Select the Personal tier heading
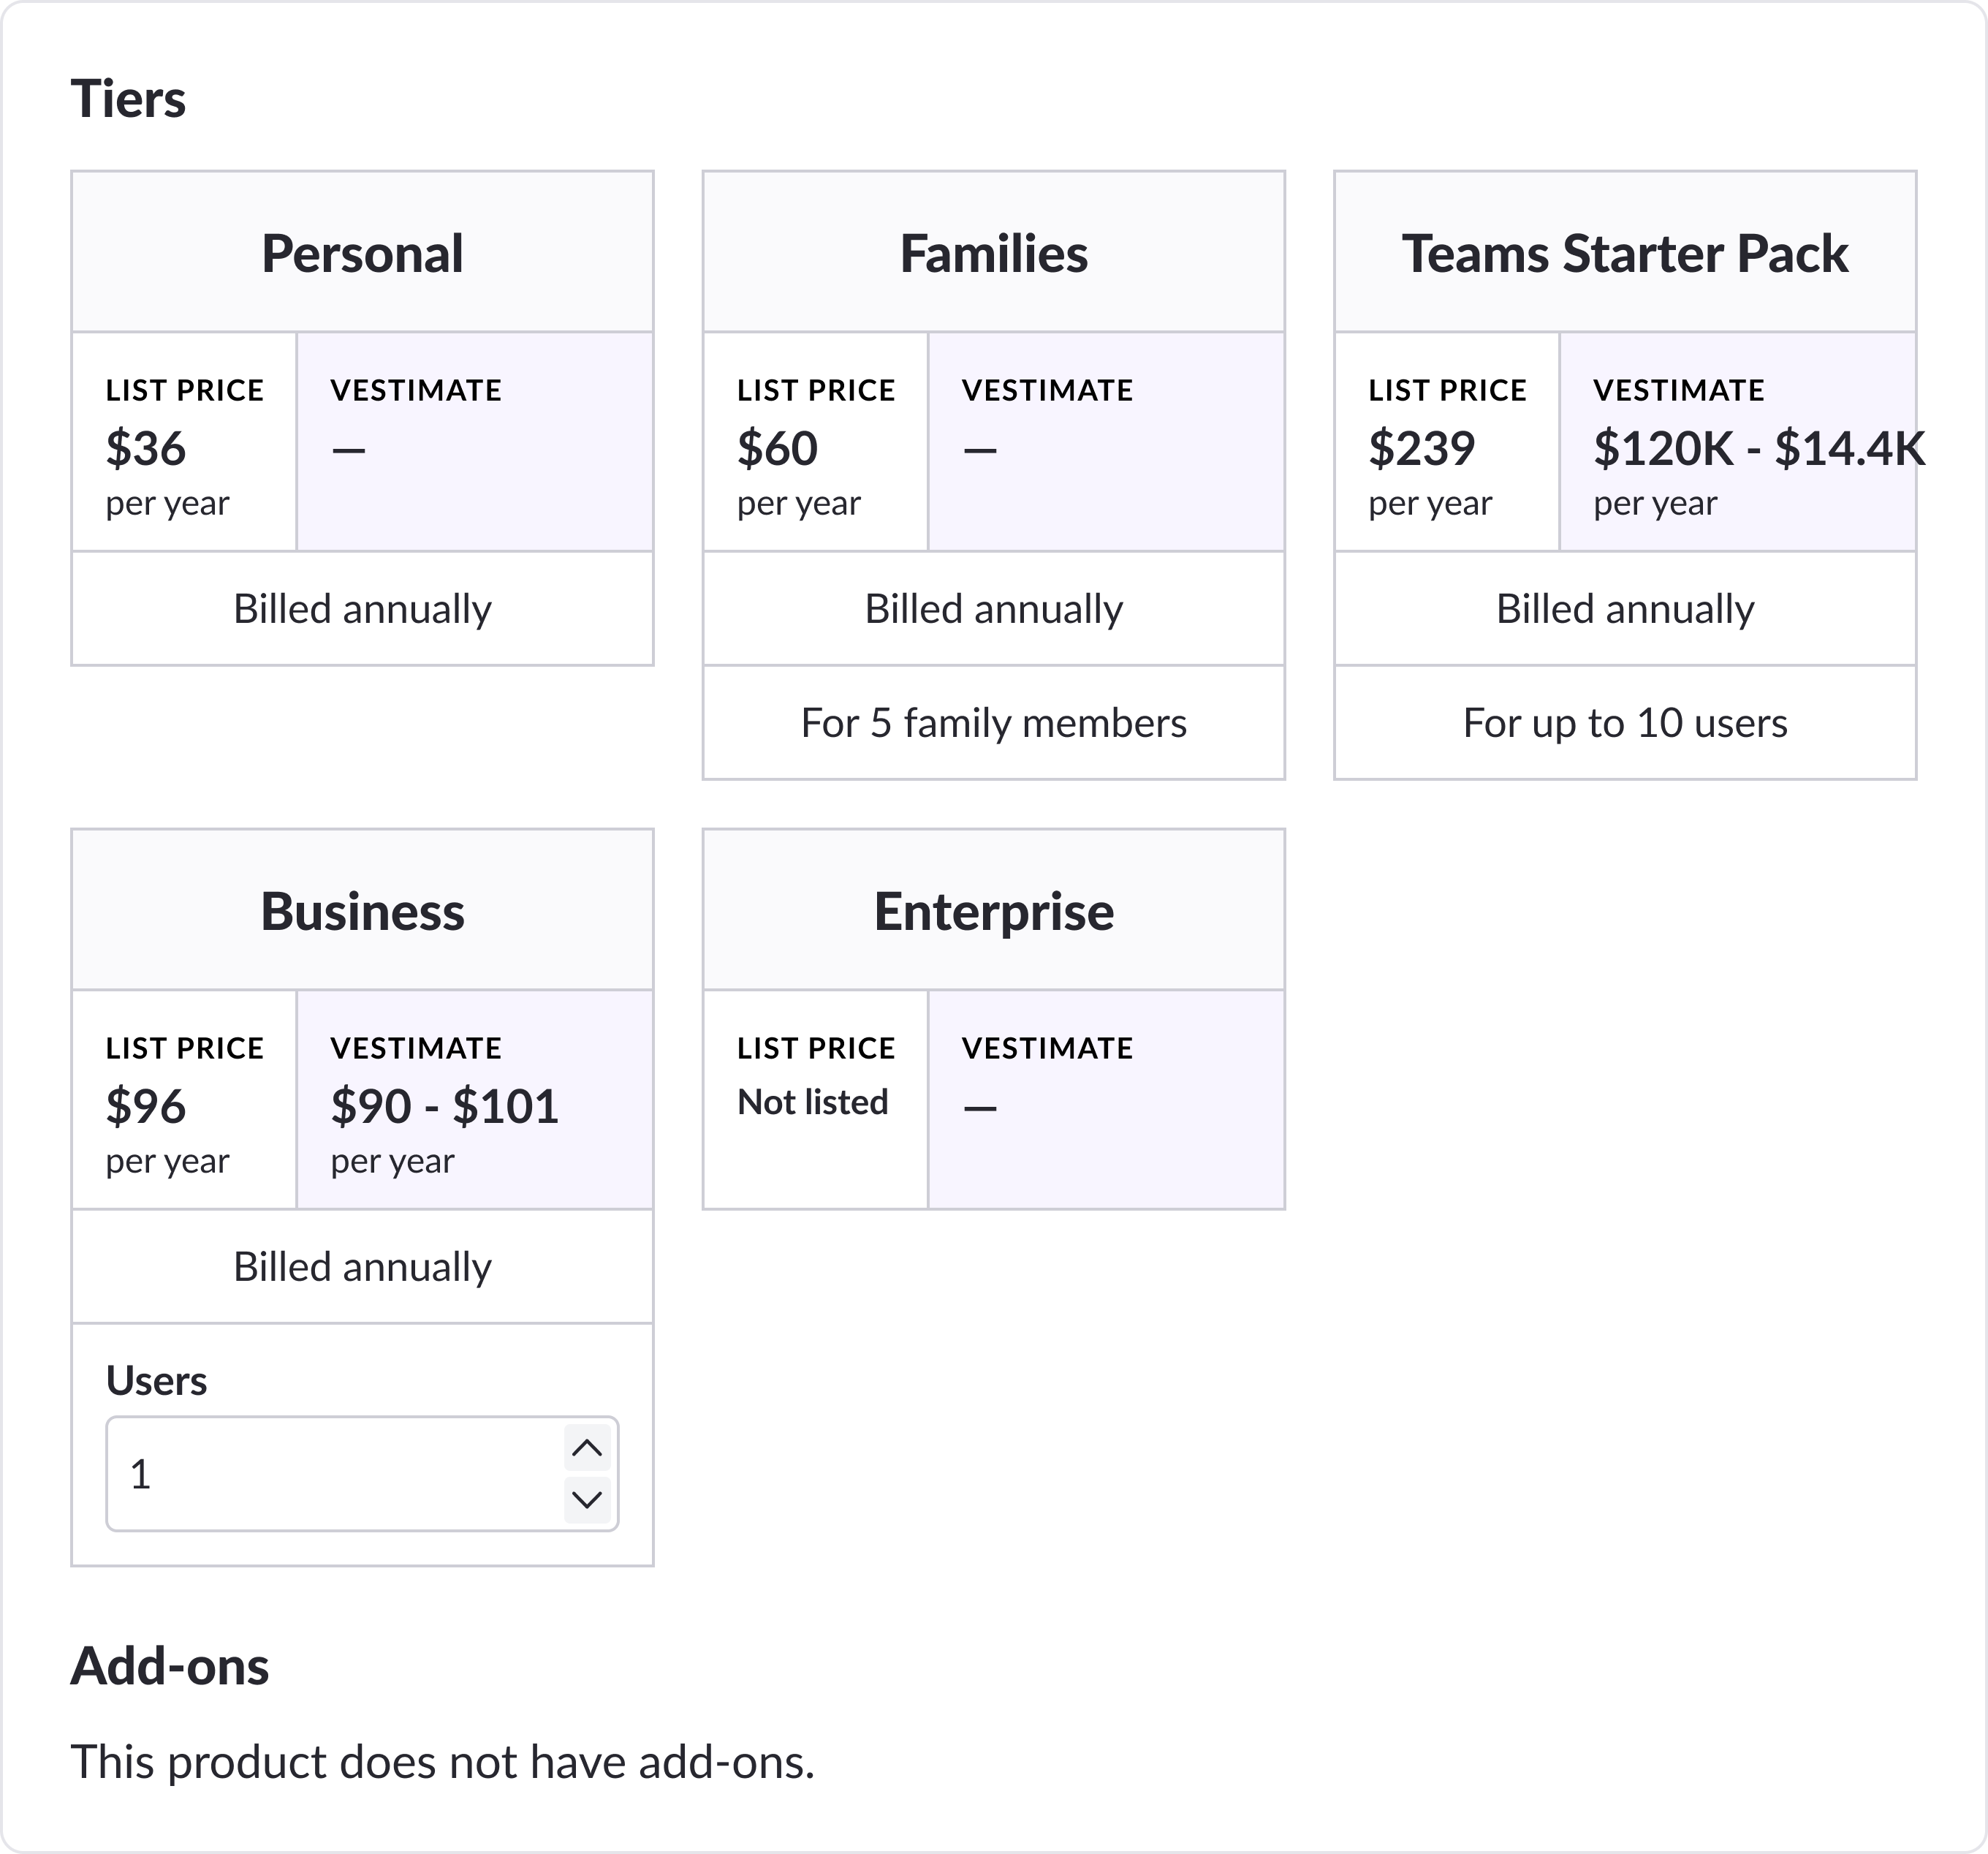The height and width of the screenshot is (1854, 1988). (362, 253)
